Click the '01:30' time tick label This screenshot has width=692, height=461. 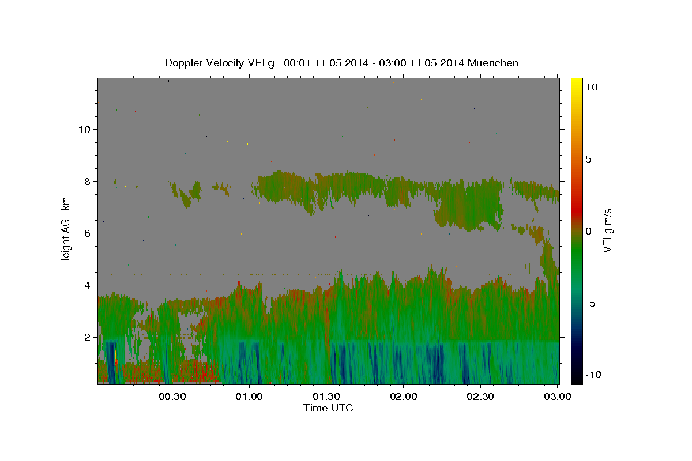[x=326, y=396]
